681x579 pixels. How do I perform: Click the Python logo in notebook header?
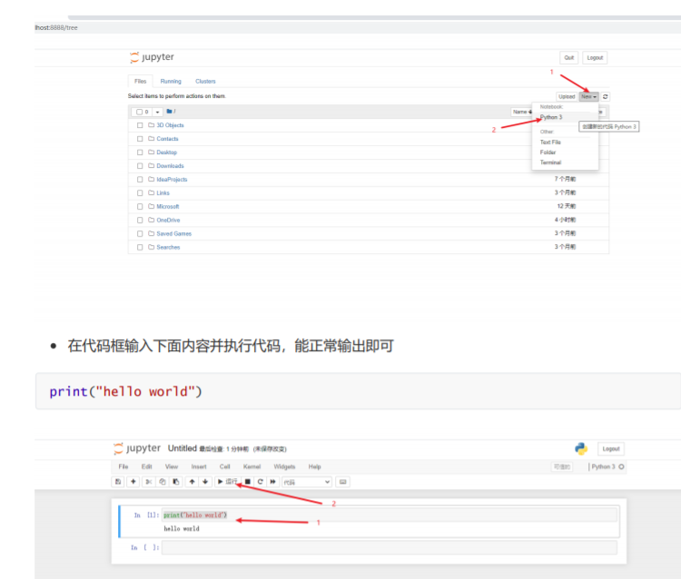pos(581,448)
